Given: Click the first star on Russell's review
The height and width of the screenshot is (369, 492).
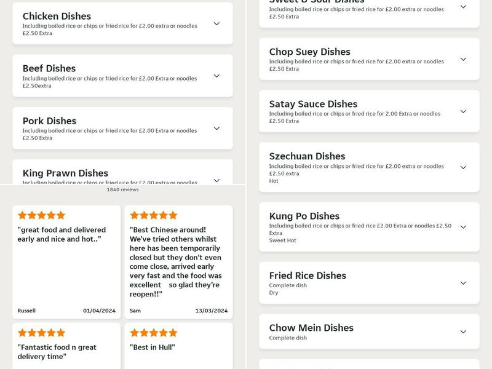Looking at the screenshot, I should click(x=22, y=216).
